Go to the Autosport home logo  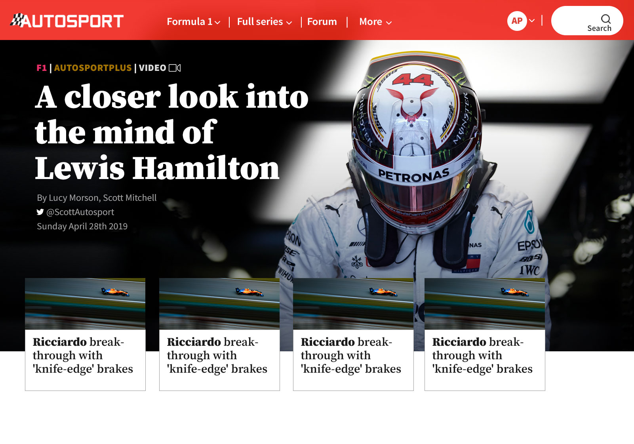pos(67,21)
